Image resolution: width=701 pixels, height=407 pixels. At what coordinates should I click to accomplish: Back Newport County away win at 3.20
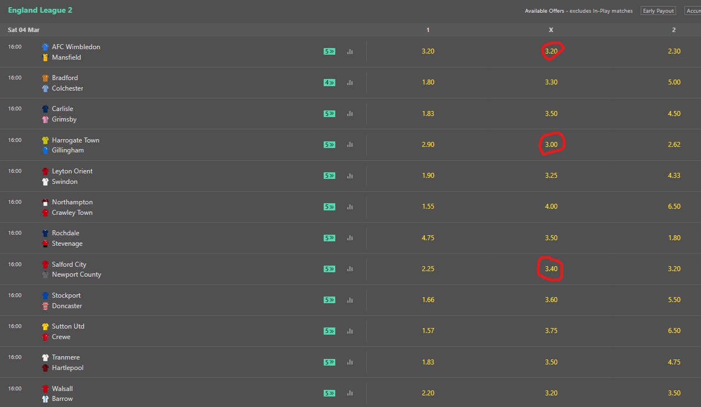(674, 269)
